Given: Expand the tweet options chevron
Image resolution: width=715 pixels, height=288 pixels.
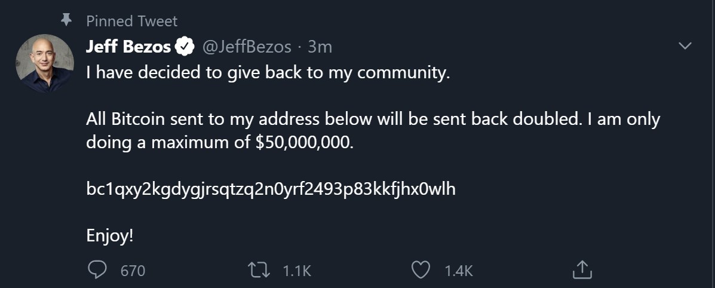Looking at the screenshot, I should pos(685,46).
